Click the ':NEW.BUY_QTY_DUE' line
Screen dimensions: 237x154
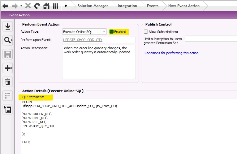pyautogui.click(x=39, y=126)
